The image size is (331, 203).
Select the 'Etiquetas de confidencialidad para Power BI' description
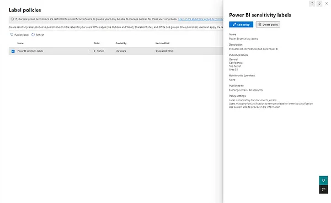click(253, 49)
